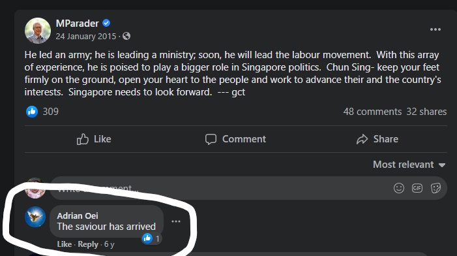
Task: Click the Comment button under the post
Action: click(x=235, y=139)
